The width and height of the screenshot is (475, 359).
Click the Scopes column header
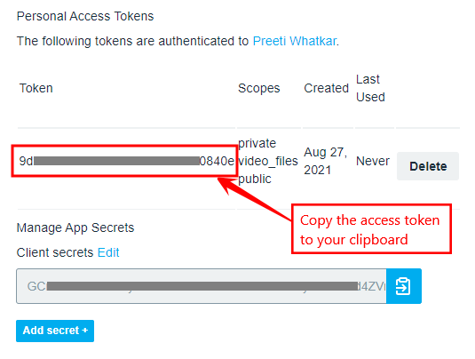(x=259, y=88)
